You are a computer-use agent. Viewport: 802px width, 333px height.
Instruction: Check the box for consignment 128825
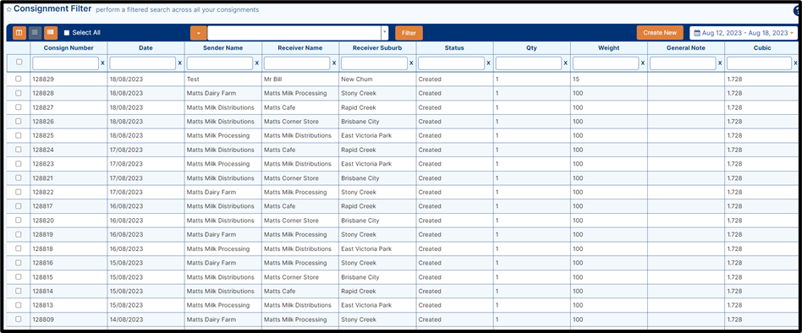tap(19, 136)
